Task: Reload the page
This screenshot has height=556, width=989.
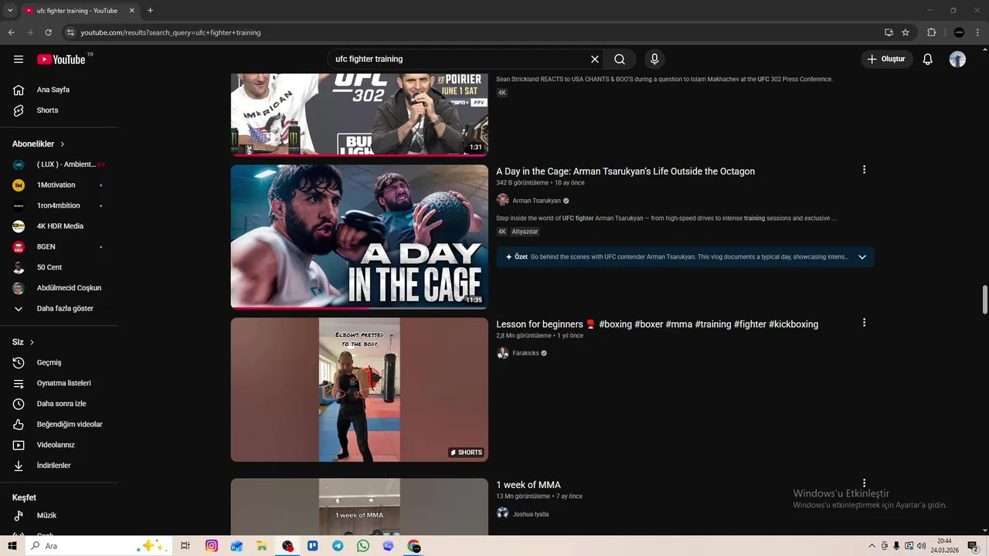Action: point(48,32)
